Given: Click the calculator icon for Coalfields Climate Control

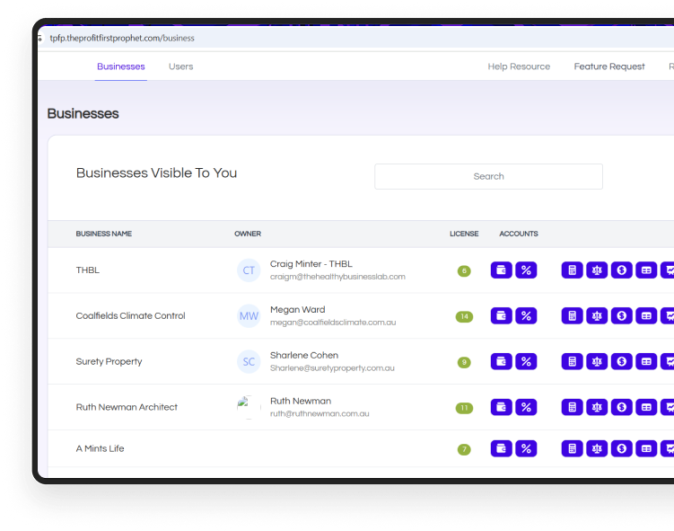Looking at the screenshot, I should 572,315.
